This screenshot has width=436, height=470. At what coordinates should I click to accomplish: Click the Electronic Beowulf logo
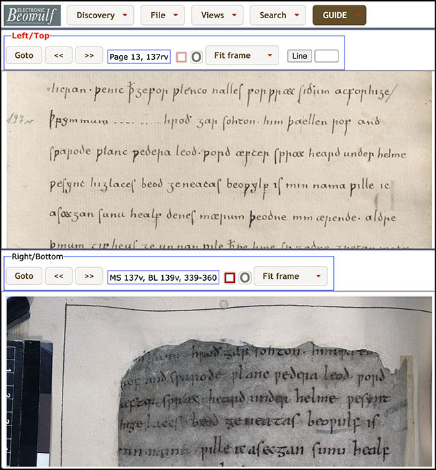(x=32, y=15)
